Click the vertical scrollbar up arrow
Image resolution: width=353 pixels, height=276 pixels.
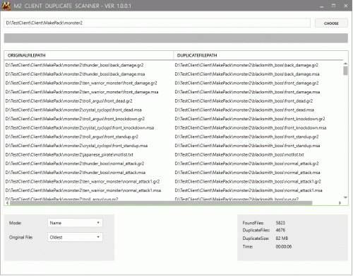tap(345, 63)
